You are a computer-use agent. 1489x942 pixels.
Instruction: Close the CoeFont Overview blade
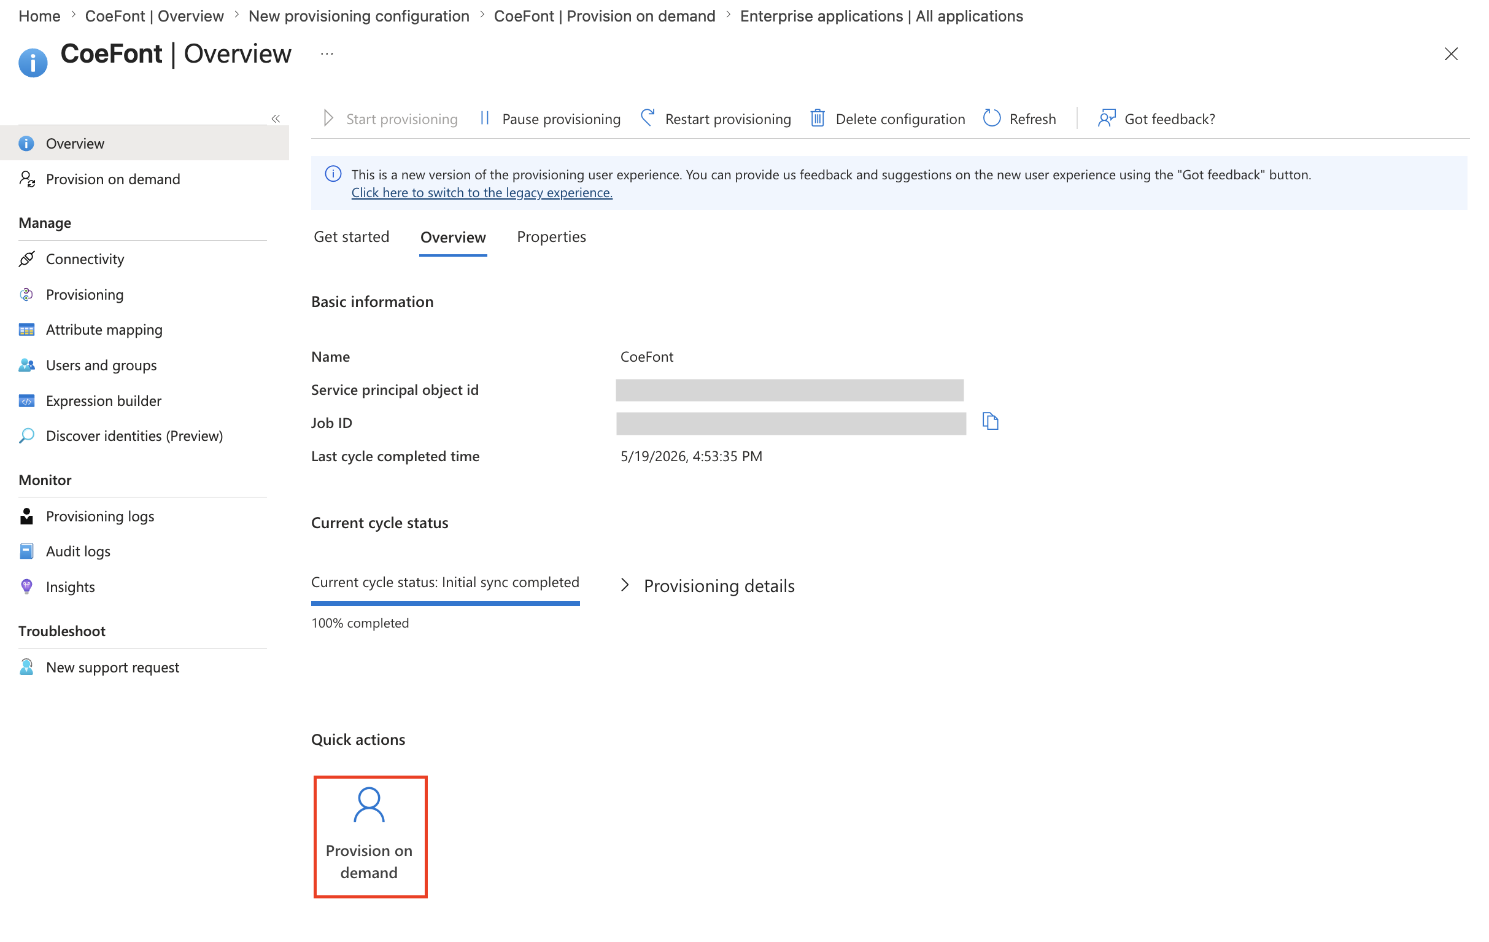coord(1451,55)
